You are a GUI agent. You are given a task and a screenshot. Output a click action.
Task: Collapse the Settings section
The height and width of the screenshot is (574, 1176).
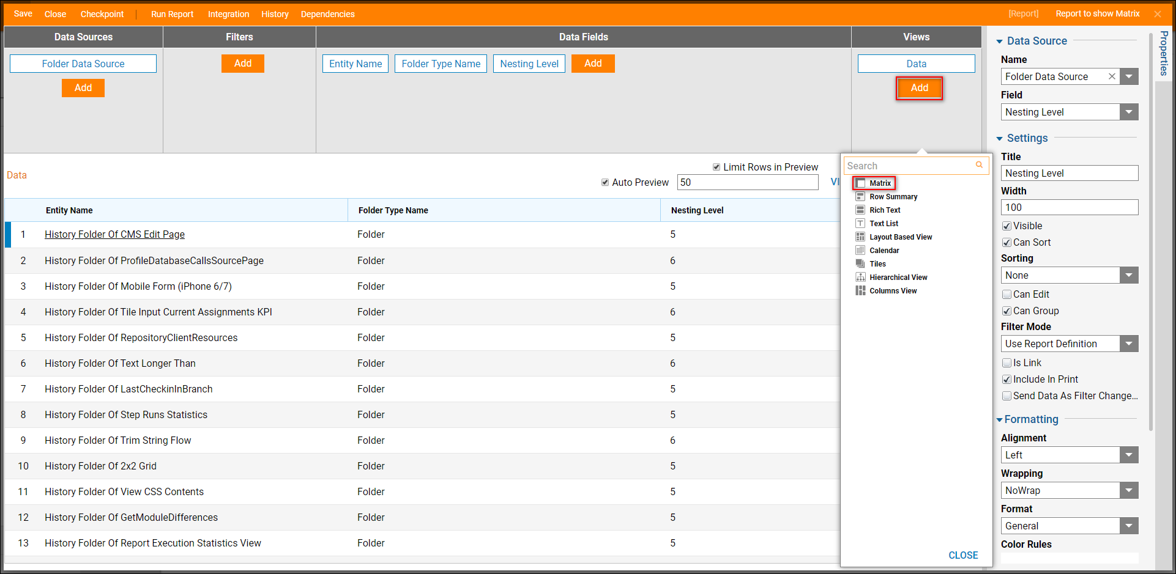coord(999,139)
